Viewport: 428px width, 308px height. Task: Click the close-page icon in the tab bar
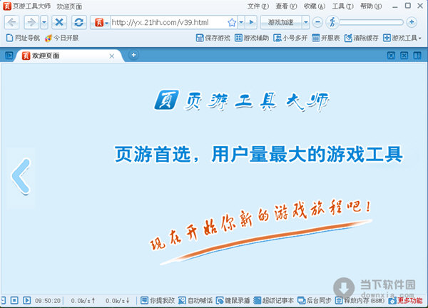click(x=404, y=56)
